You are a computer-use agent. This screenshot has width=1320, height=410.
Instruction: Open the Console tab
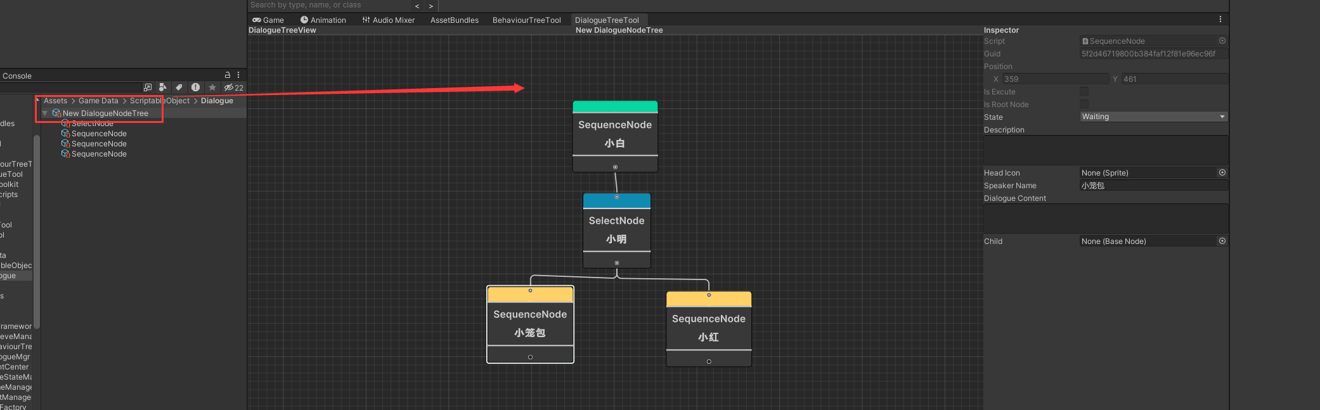point(17,76)
